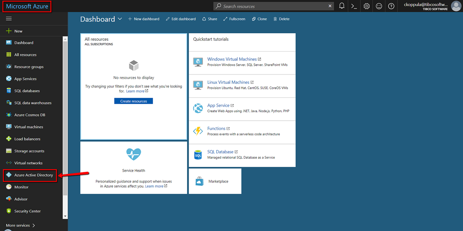Launch Cloud Shell from the top bar

coord(354,6)
